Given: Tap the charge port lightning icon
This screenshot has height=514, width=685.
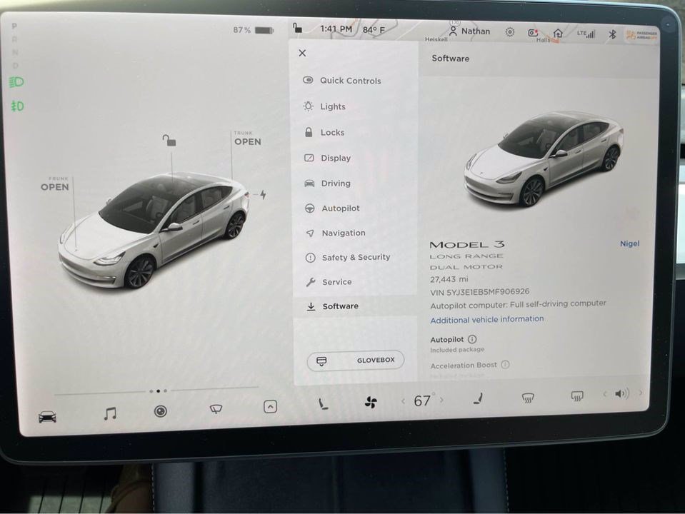Looking at the screenshot, I should [262, 194].
